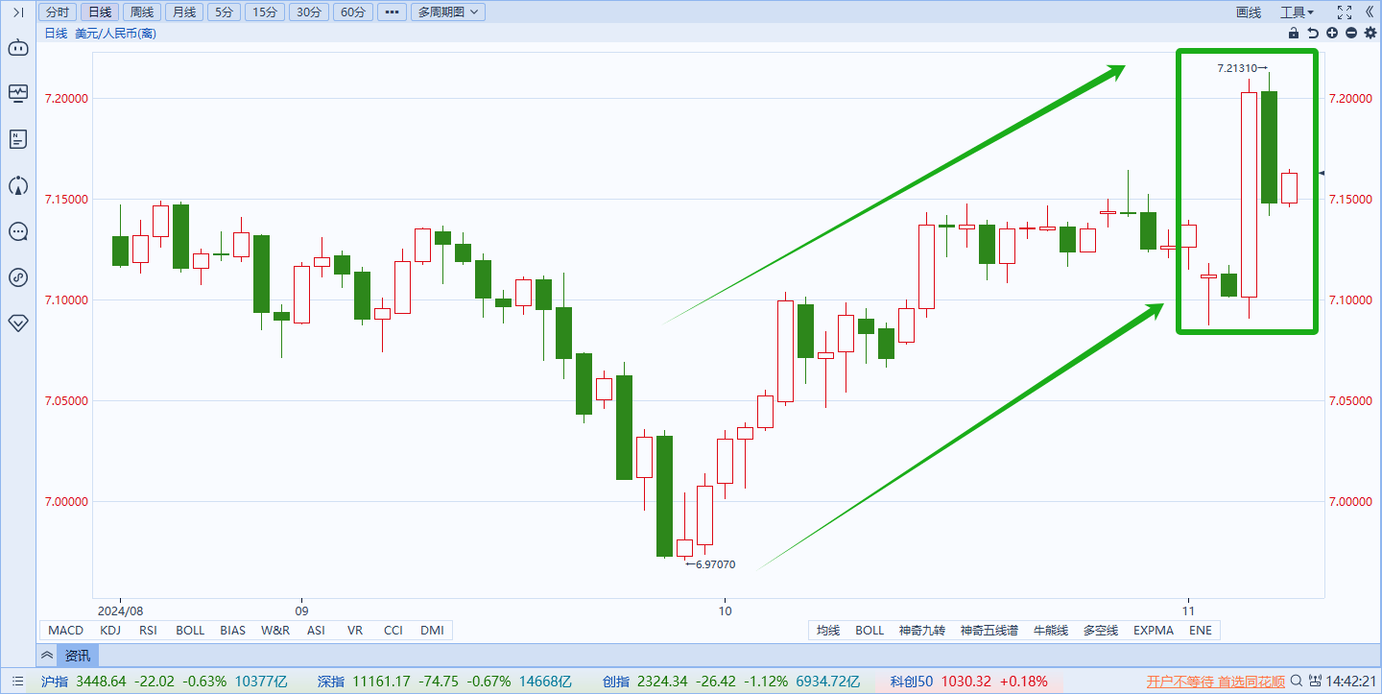Open the list menu icon in status bar

[x=18, y=682]
